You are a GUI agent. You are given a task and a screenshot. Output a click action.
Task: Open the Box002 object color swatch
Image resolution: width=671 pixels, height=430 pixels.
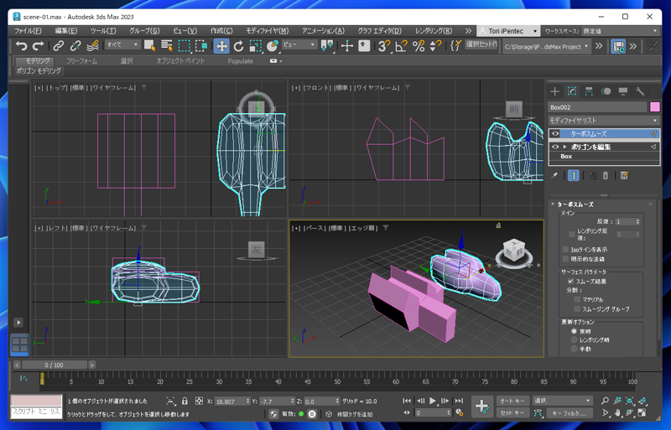click(655, 107)
